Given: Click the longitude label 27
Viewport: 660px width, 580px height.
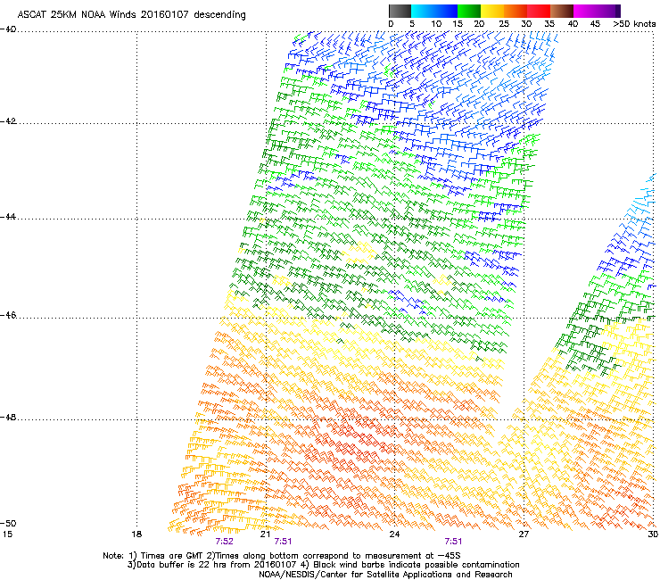Looking at the screenshot, I should 524,534.
